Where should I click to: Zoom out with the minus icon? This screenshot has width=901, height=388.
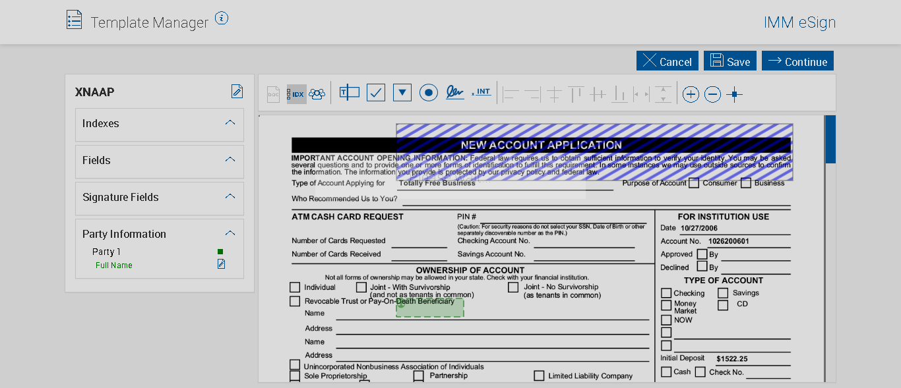pyautogui.click(x=712, y=95)
